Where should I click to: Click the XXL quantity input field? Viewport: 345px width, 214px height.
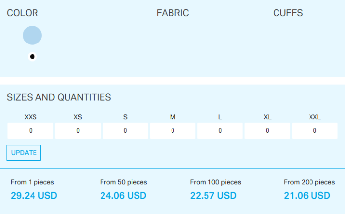coord(314,131)
